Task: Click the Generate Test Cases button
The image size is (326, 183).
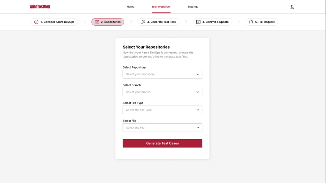Action: point(162,143)
